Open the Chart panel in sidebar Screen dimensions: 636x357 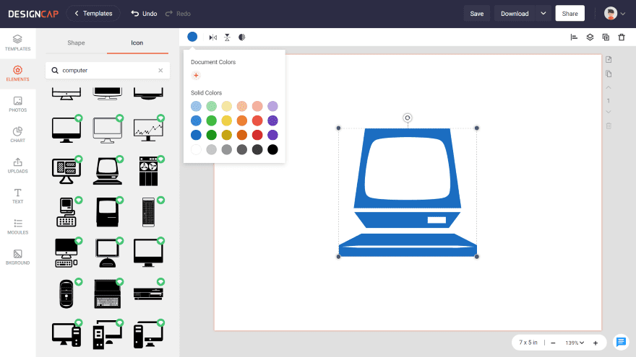coord(17,135)
